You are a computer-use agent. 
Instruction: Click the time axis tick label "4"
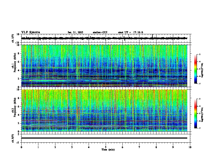[x=89, y=147]
